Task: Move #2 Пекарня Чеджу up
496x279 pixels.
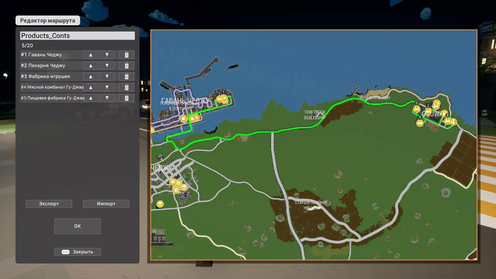Action: pyautogui.click(x=91, y=66)
